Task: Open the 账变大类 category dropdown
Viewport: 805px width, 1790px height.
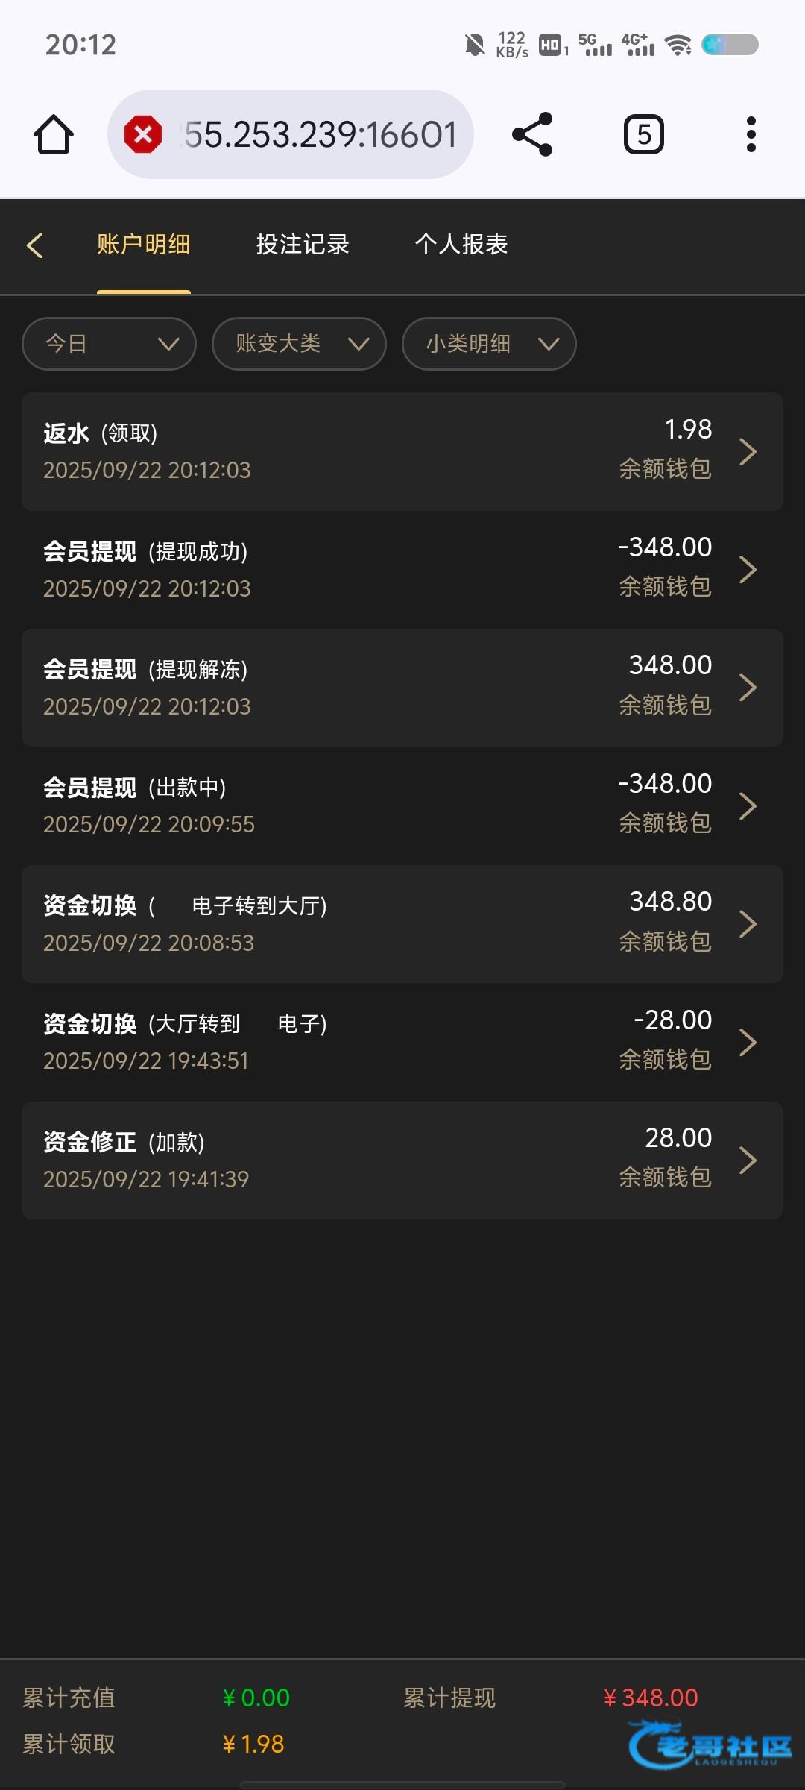Action: click(x=299, y=344)
